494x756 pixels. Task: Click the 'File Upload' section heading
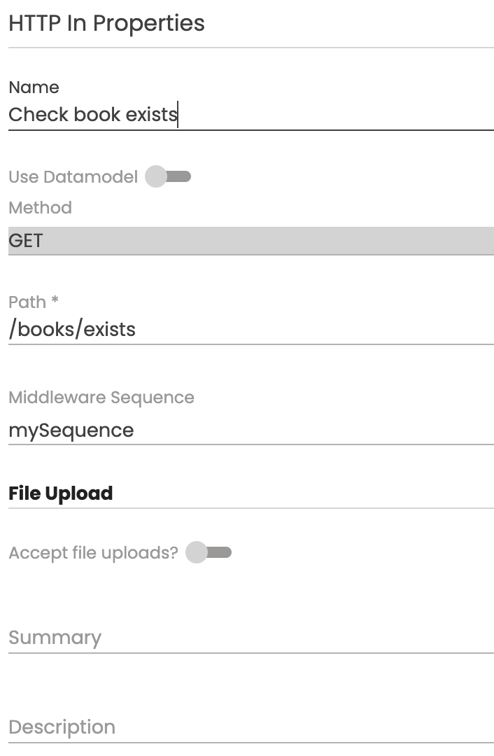[60, 493]
